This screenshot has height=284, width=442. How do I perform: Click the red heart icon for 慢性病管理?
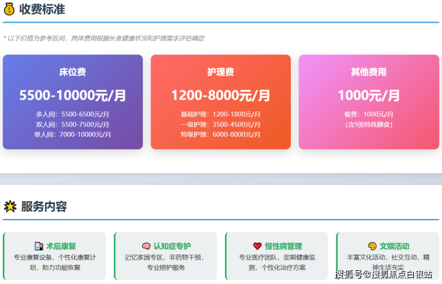[x=257, y=246]
